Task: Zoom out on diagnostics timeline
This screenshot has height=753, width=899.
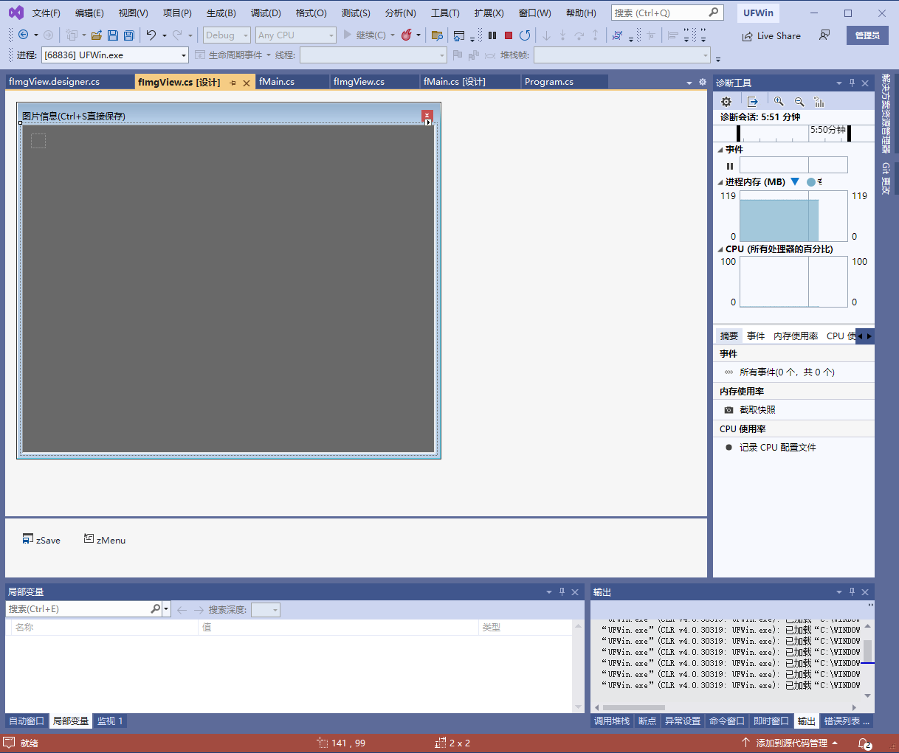Action: [x=799, y=102]
